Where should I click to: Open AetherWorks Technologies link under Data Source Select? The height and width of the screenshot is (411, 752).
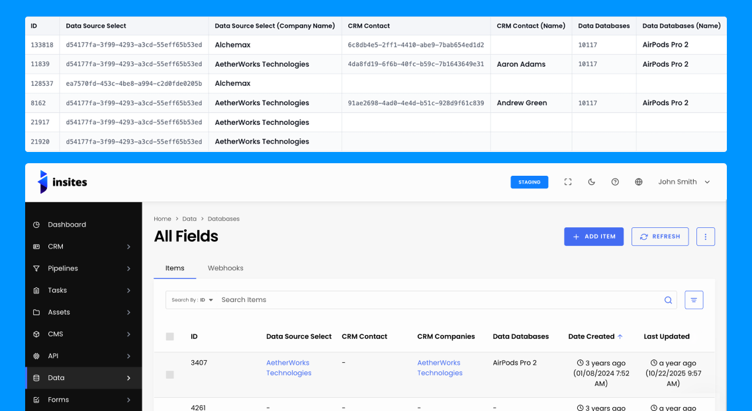[x=289, y=368]
